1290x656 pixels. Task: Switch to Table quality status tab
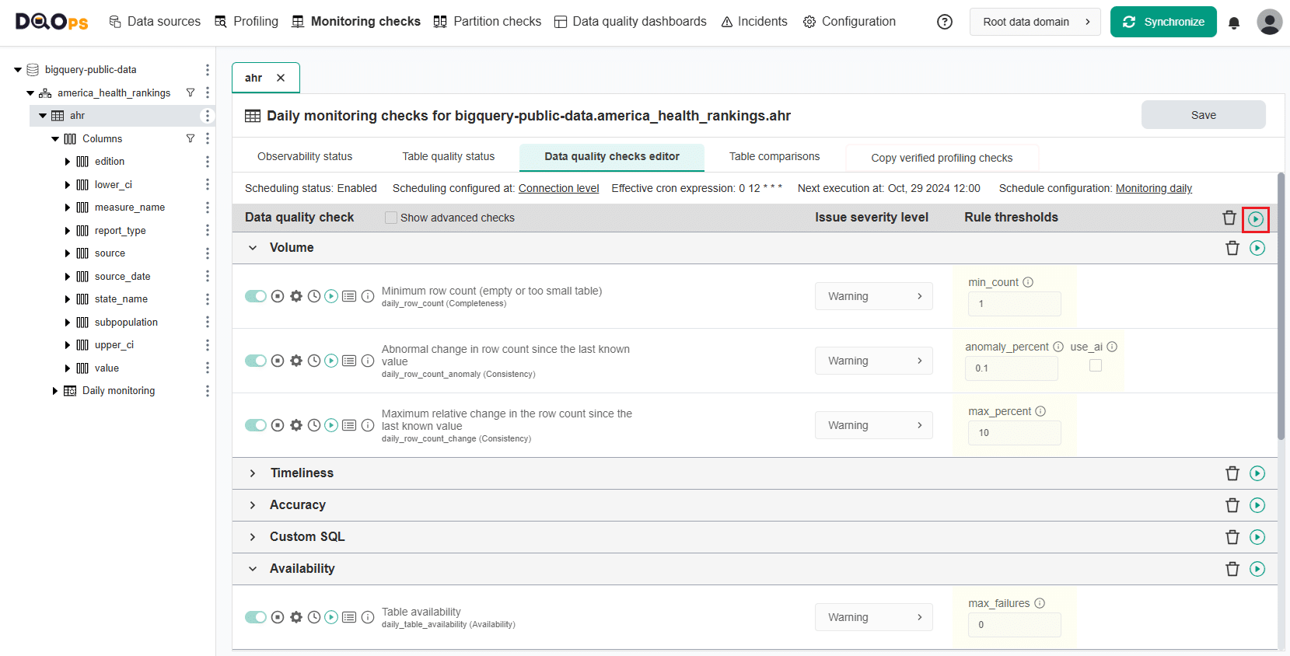tap(448, 156)
